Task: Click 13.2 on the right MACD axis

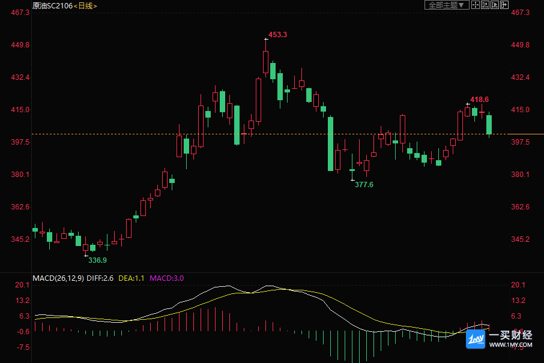Action: 518,300
